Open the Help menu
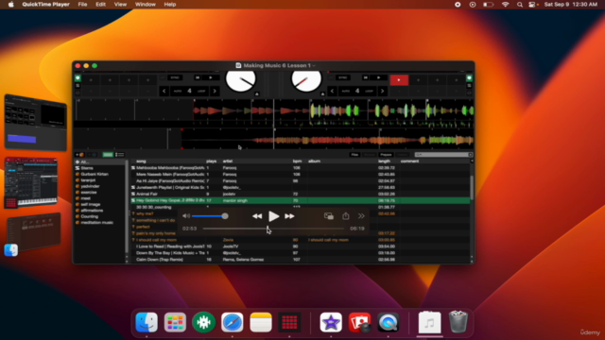The width and height of the screenshot is (605, 340). (170, 4)
